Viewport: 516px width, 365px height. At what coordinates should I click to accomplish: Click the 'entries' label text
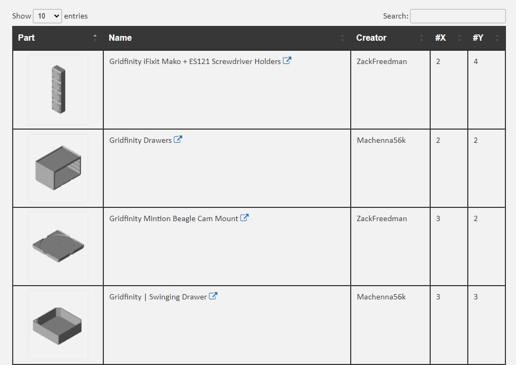(76, 16)
